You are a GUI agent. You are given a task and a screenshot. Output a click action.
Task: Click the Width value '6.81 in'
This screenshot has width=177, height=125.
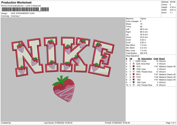point(173,10)
